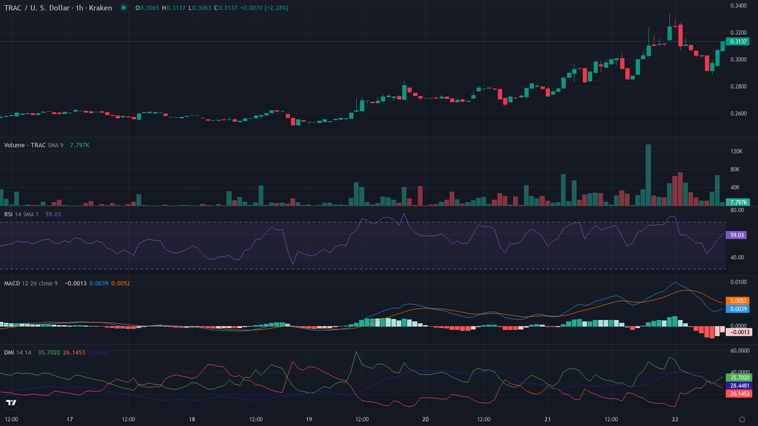Click the green 0.3137 current price tag
Image resolution: width=758 pixels, height=426 pixels.
(x=737, y=42)
